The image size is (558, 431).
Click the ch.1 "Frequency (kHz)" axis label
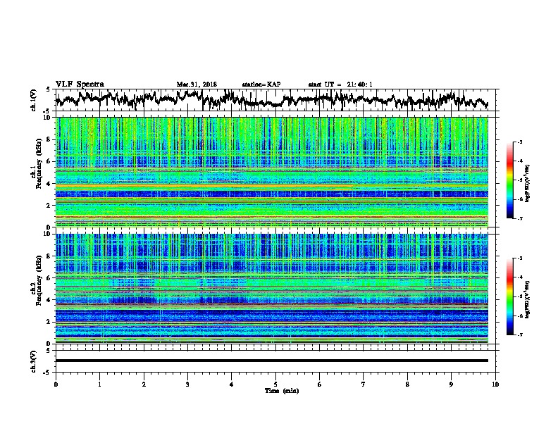point(39,163)
